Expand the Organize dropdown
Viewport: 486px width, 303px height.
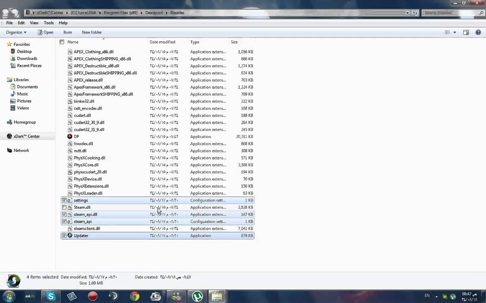point(16,32)
